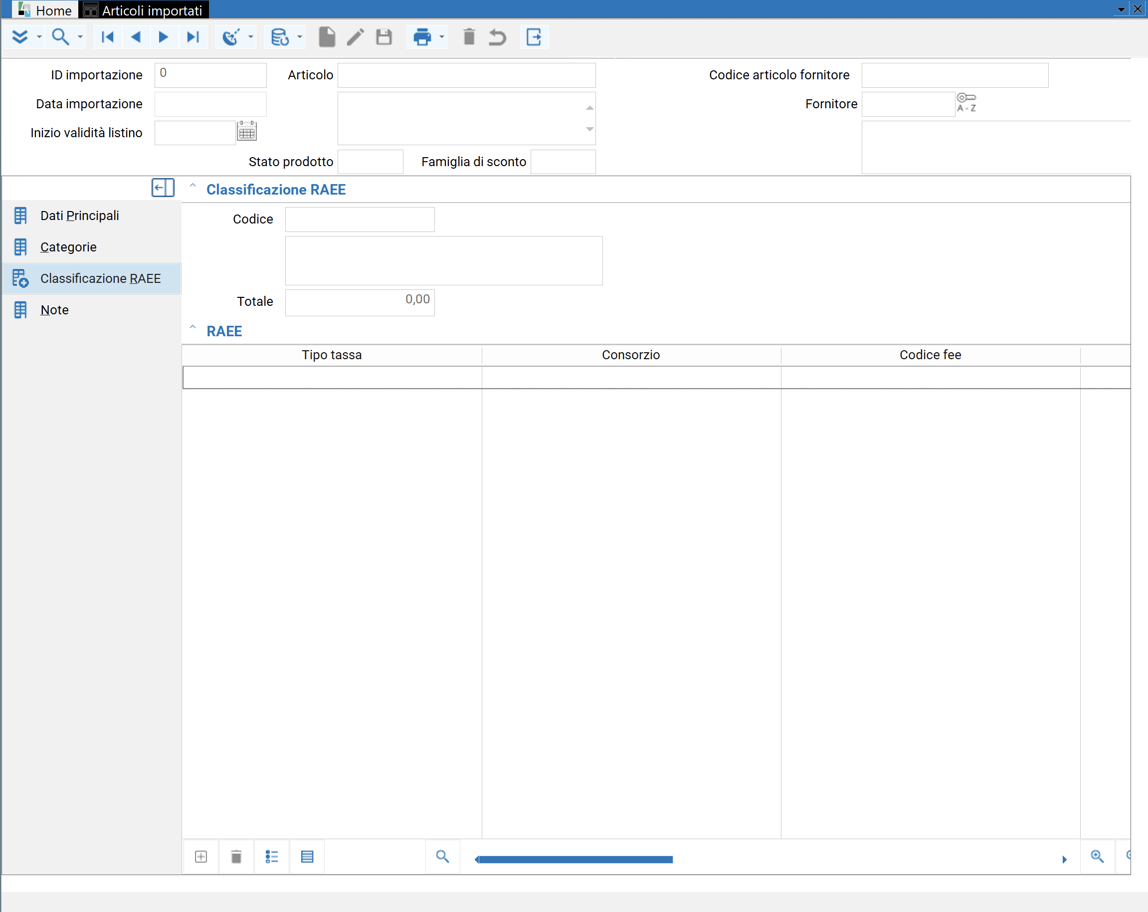This screenshot has height=912, width=1148.
Task: Delete row using grid trash icon
Action: tap(236, 857)
